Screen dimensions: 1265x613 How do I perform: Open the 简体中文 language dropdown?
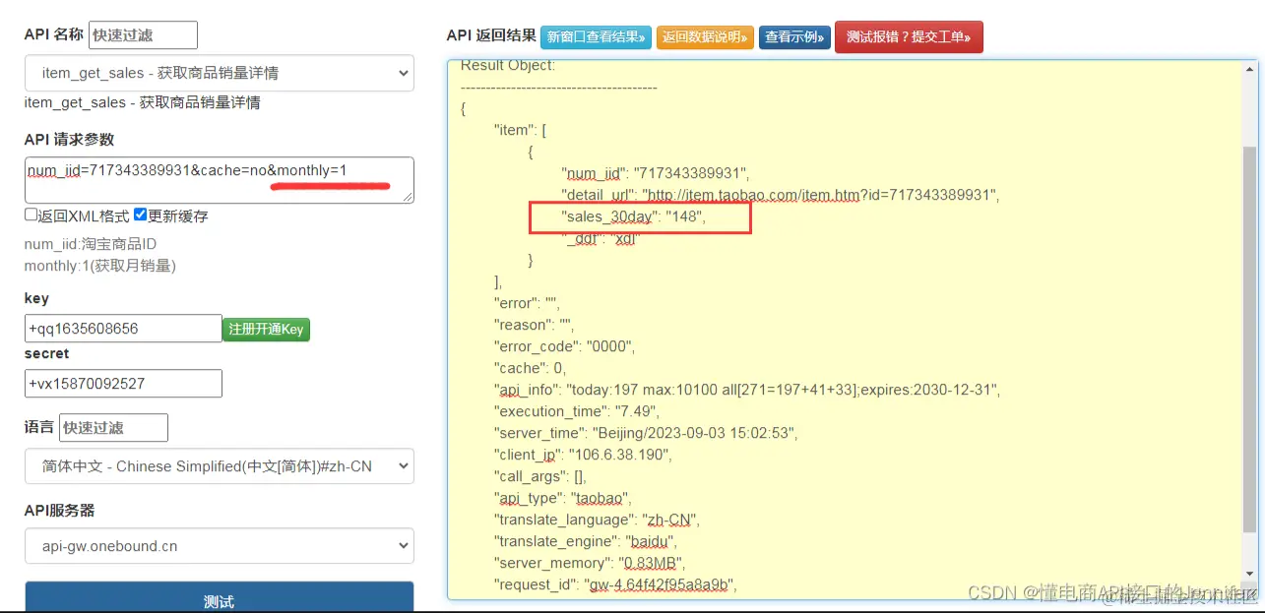(x=219, y=466)
